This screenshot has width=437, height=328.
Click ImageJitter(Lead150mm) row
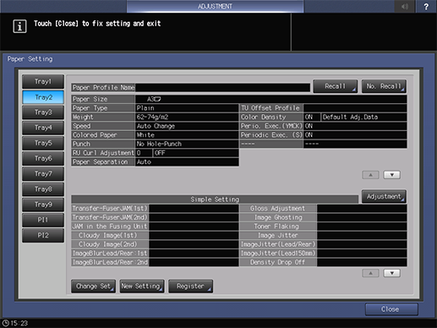323,254
